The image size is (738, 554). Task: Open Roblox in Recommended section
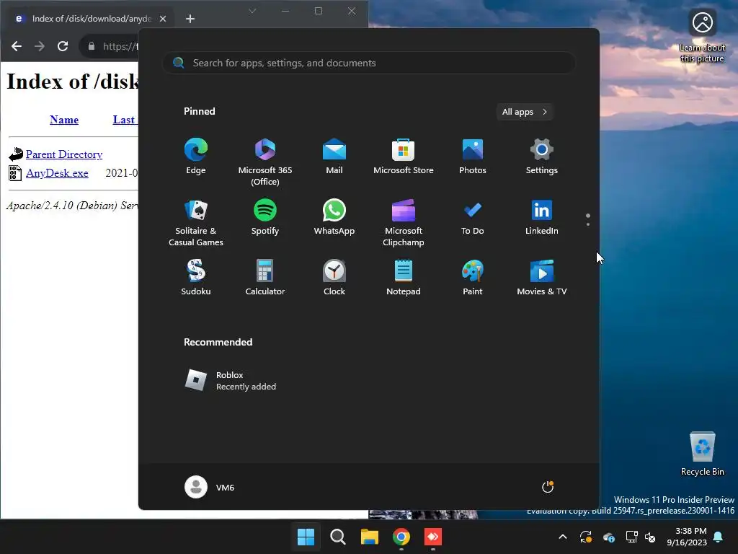coord(231,381)
